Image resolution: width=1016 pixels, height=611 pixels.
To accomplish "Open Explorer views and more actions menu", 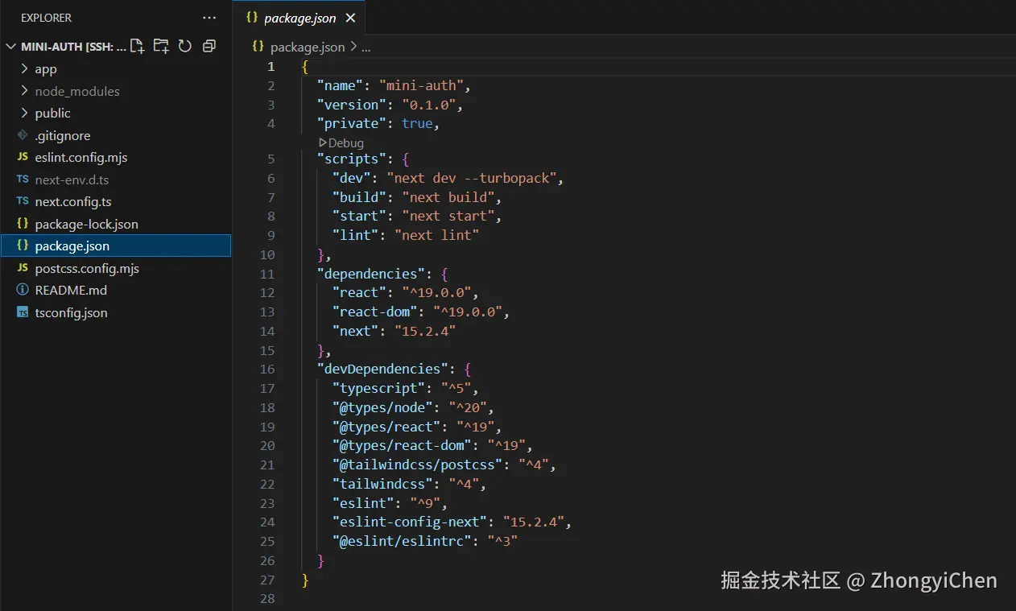I will (209, 18).
